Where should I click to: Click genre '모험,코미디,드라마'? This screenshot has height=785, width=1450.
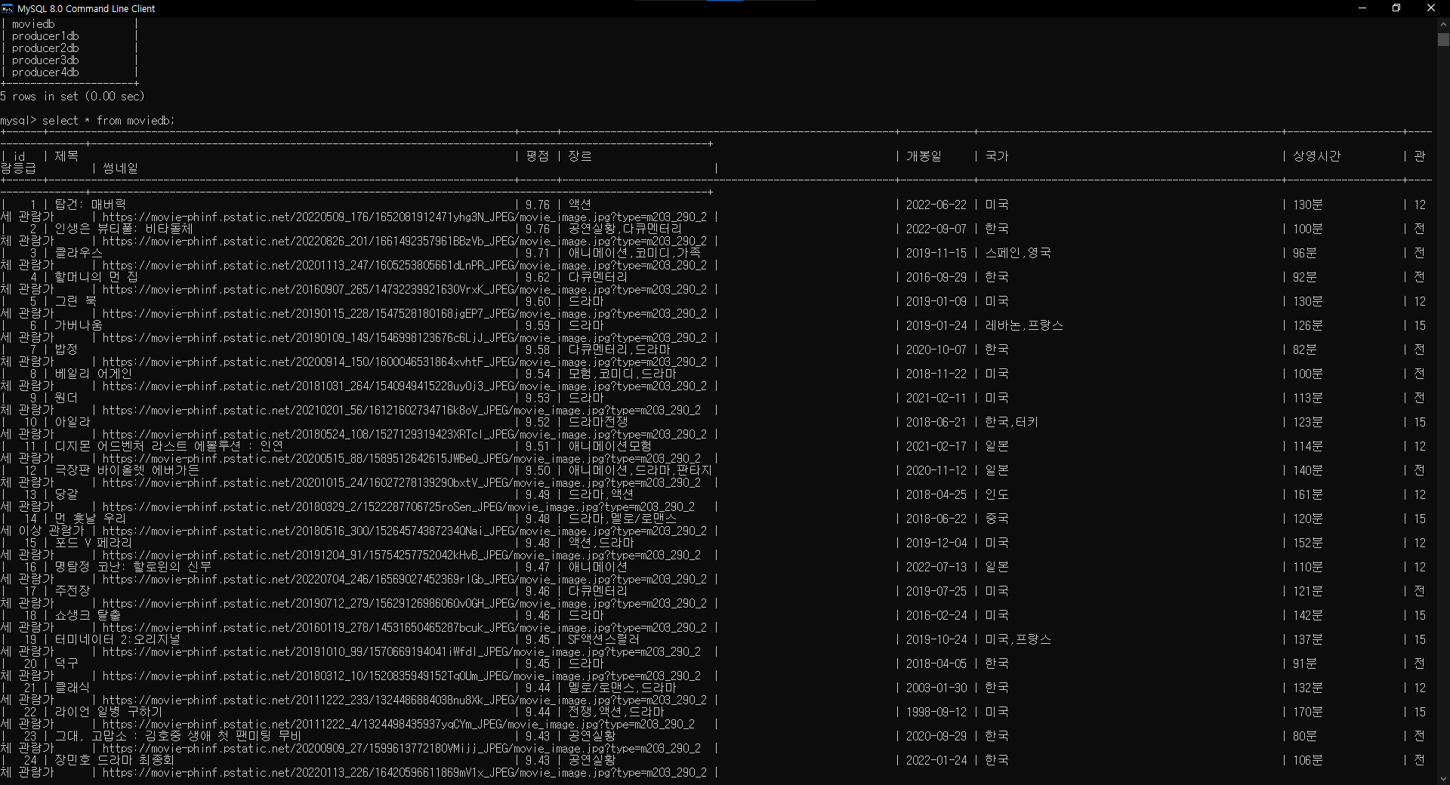[622, 374]
